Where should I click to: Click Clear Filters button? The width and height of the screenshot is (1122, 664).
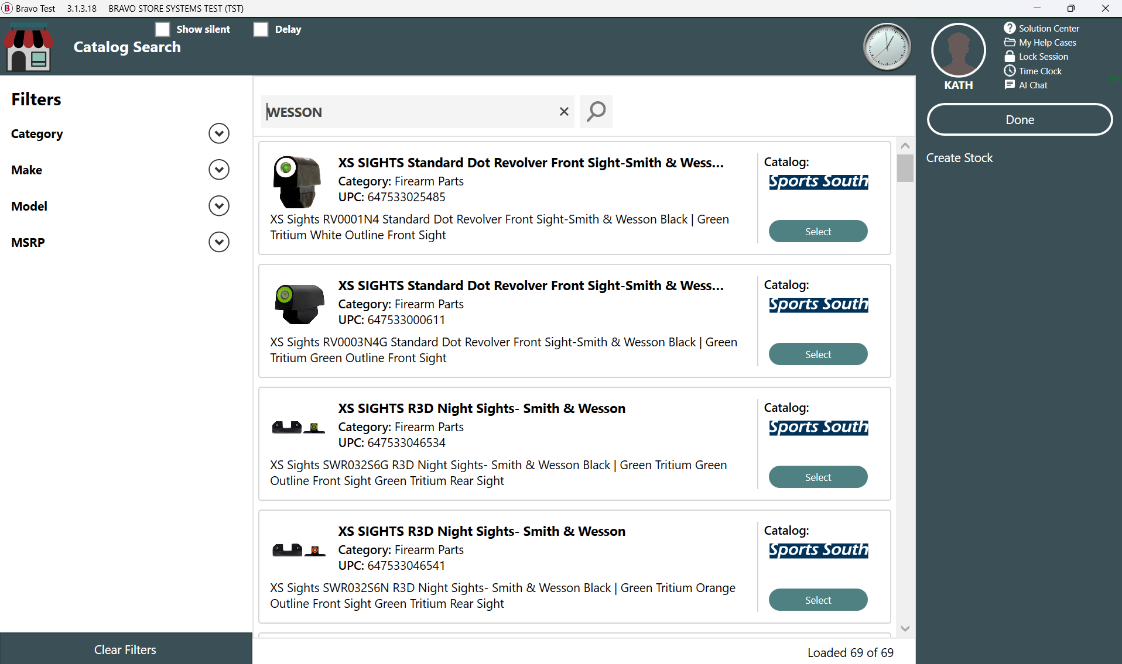(125, 649)
